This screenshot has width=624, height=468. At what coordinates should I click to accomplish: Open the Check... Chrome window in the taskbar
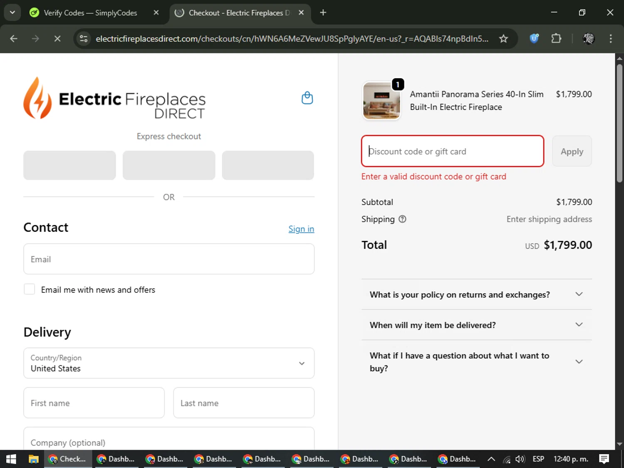68,459
